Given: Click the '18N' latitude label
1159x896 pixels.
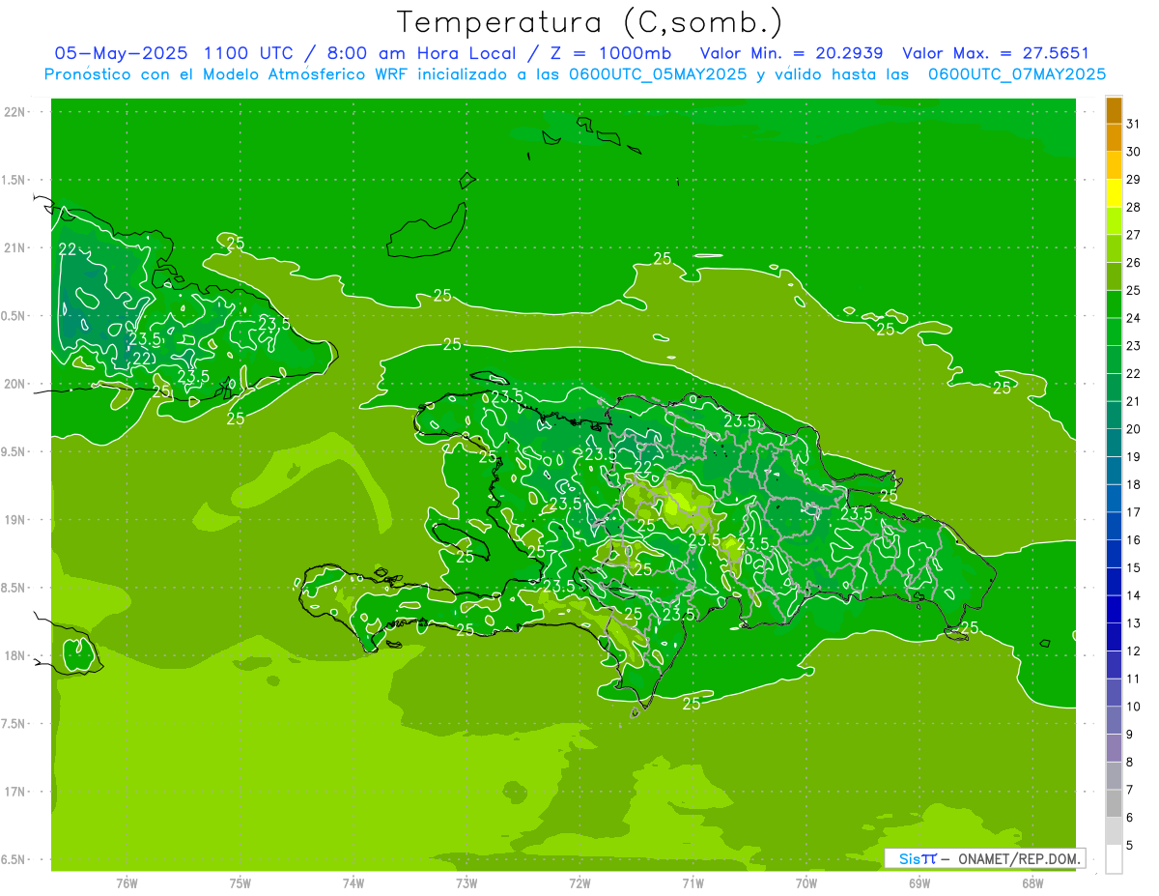Looking at the screenshot, I should point(14,655).
